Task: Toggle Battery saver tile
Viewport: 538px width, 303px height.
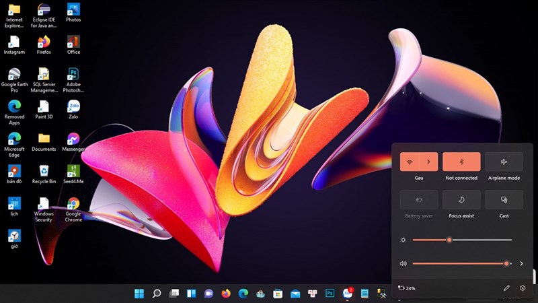Action: (419, 199)
